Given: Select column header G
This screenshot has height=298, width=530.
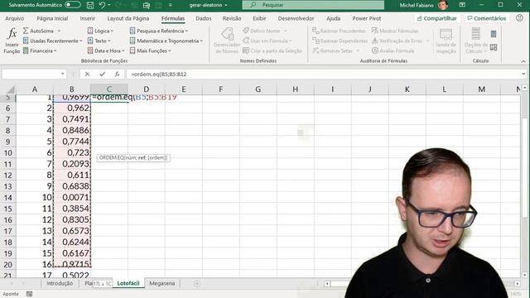Looking at the screenshot, I should pyautogui.click(x=258, y=89).
